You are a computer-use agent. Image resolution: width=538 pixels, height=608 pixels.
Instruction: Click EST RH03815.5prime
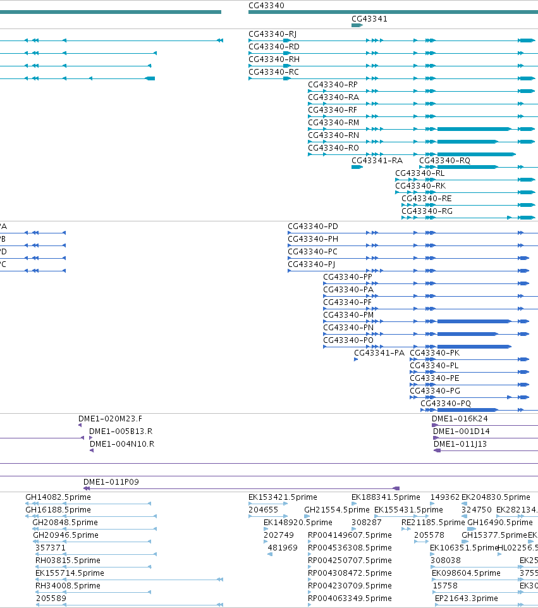pos(68,561)
